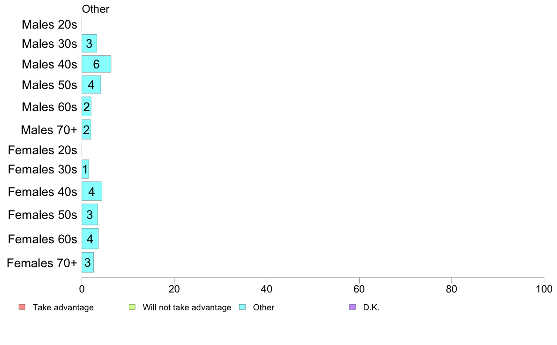The width and height of the screenshot is (557, 345).
Task: Select the Take advantage legend label
Action: (x=63, y=307)
